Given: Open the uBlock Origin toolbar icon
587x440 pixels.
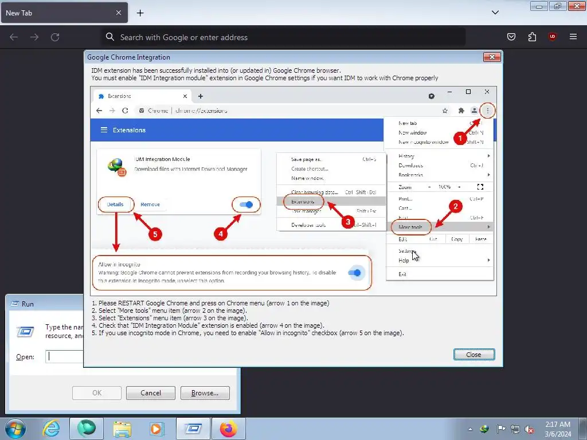Looking at the screenshot, I should 552,37.
